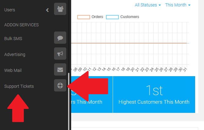The height and width of the screenshot is (130, 204).
Task: Open Bulk SMS from sidebar
Action: click(x=13, y=39)
